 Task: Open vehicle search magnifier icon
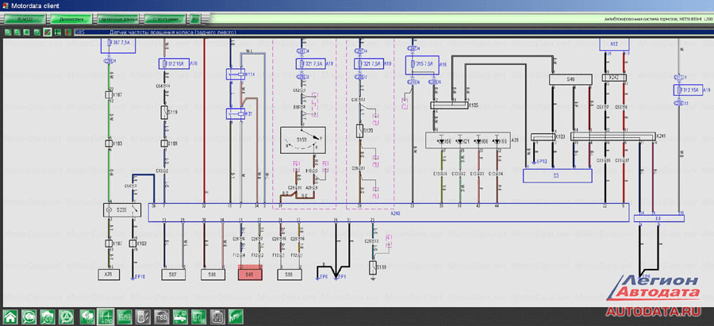[29, 316]
